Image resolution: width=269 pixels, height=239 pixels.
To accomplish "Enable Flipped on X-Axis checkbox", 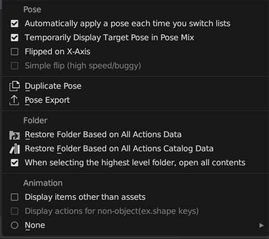I will pos(15,52).
